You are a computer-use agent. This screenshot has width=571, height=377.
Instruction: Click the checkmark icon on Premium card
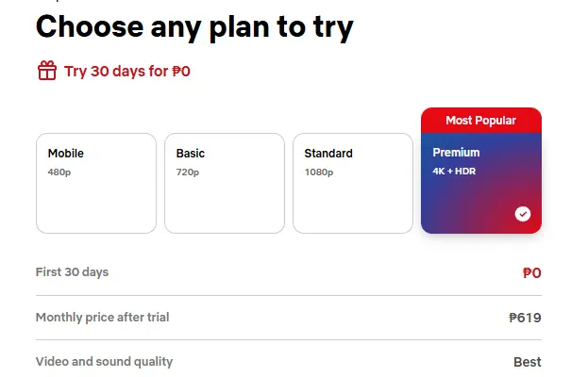[523, 214]
